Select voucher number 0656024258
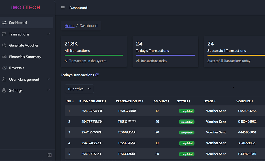This screenshot has height=161, width=265. 247,111
